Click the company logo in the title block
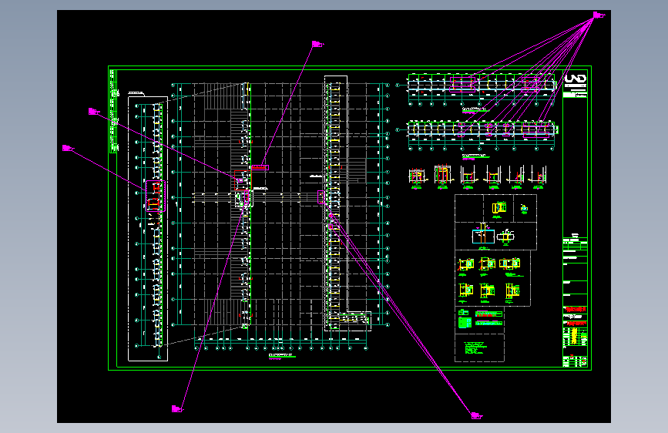Screen dimensions: 668x433 [575, 79]
